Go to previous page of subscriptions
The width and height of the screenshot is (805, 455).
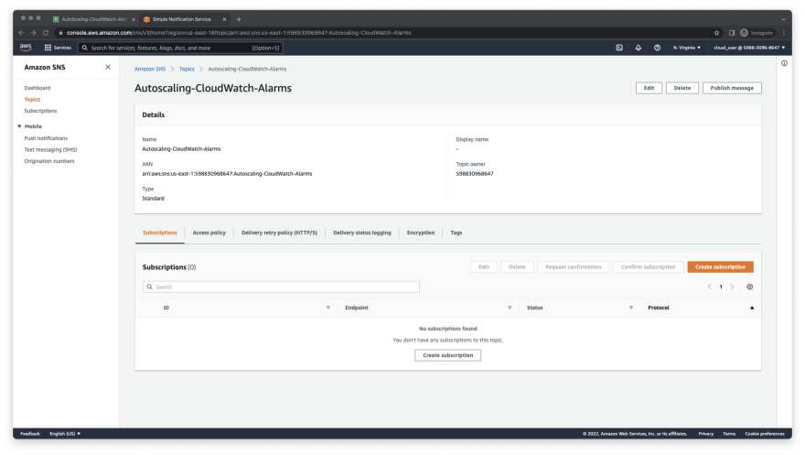[x=710, y=287]
